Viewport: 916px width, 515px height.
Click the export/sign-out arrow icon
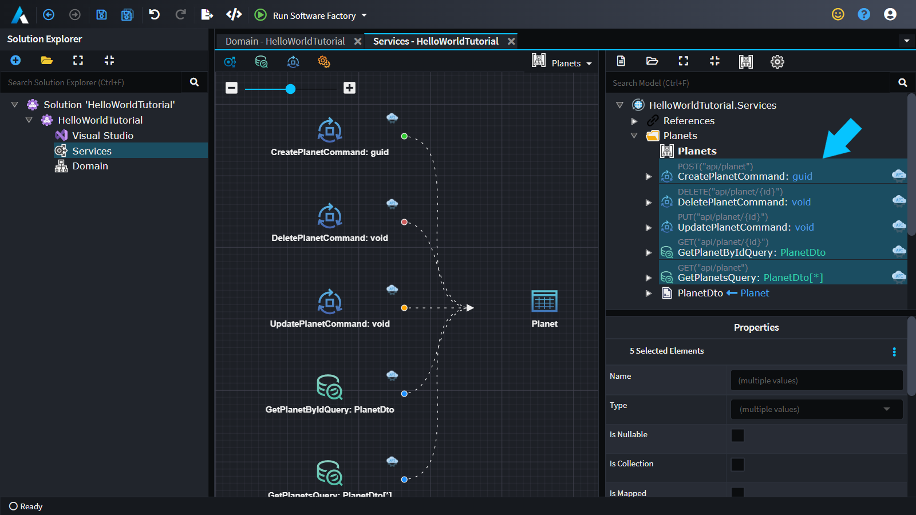click(x=207, y=15)
